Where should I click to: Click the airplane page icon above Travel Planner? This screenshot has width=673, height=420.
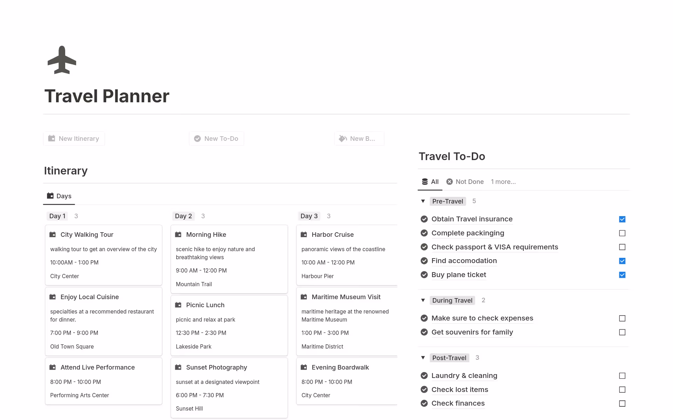62,60
